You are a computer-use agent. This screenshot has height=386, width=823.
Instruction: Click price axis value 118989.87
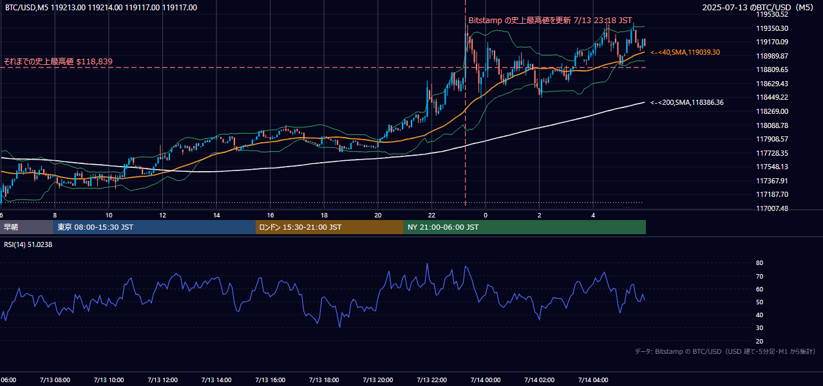point(773,56)
